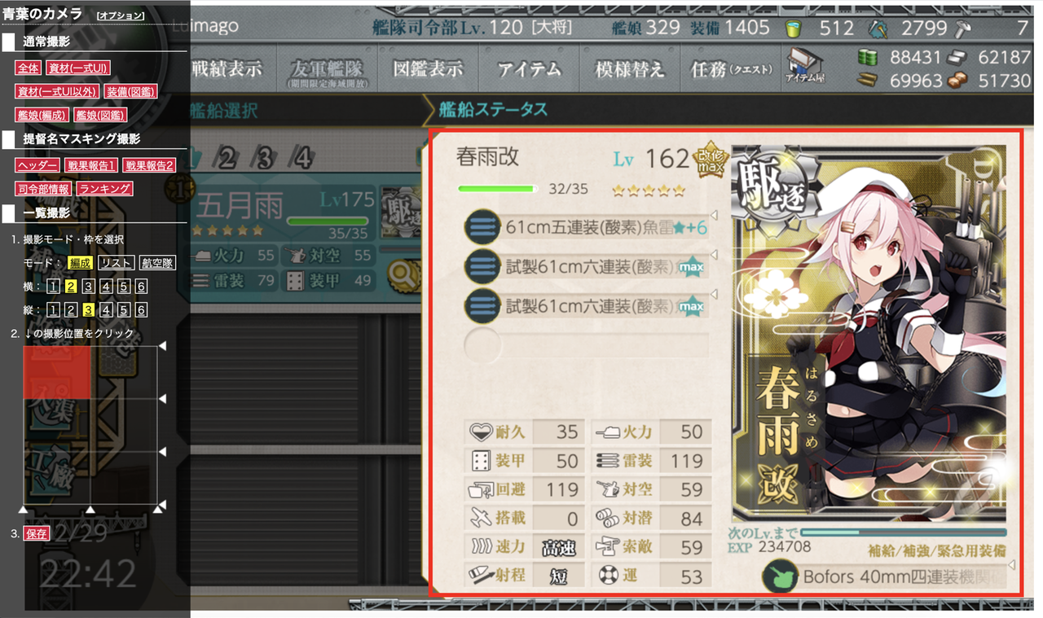Set horizontal frame count to 4
Screen dimensions: 1043x618
click(x=106, y=287)
